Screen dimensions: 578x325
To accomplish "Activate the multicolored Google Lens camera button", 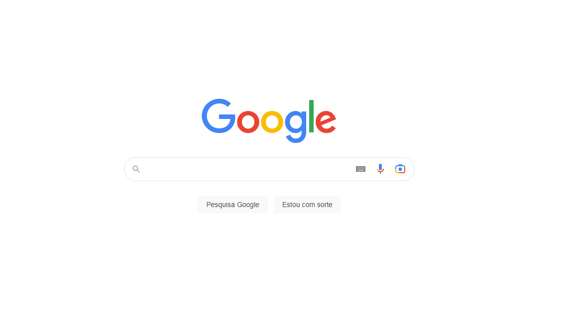I will point(400,169).
